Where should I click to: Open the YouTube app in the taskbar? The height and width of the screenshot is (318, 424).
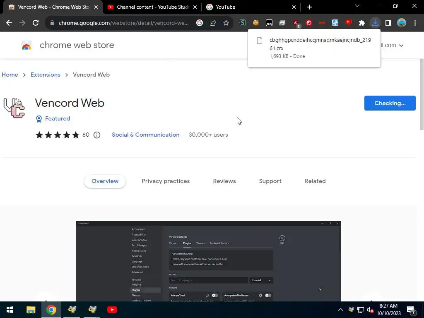[112, 310]
